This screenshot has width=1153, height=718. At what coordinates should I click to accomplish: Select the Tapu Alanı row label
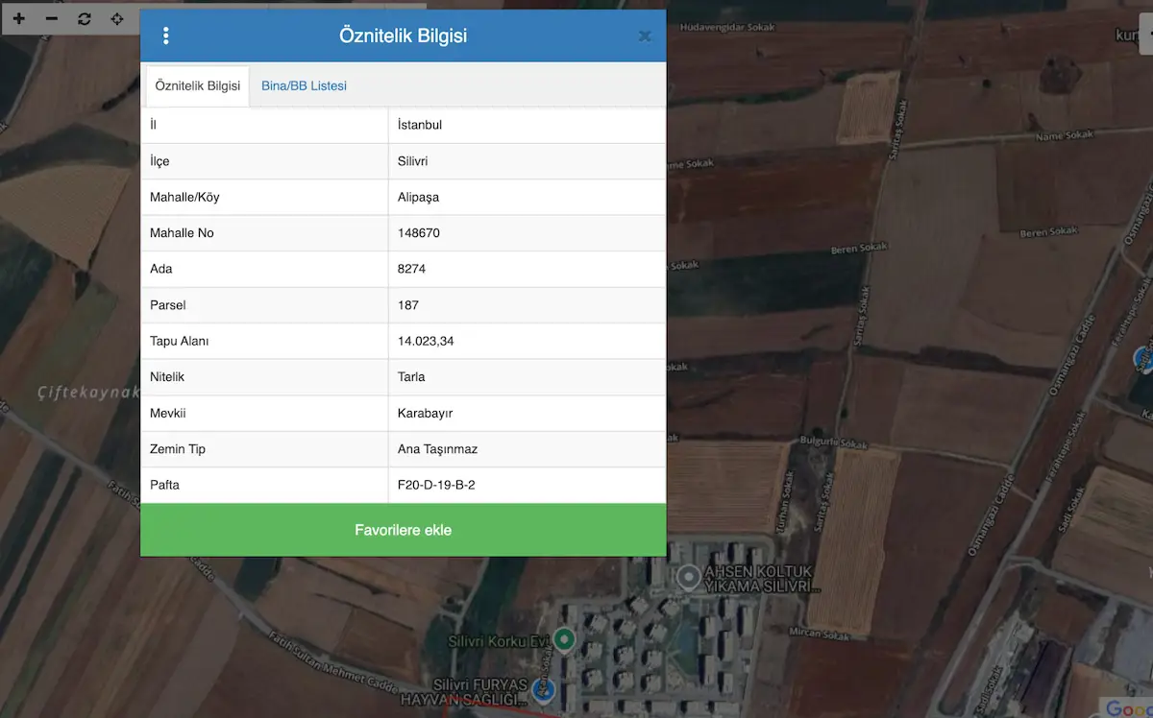[180, 342]
